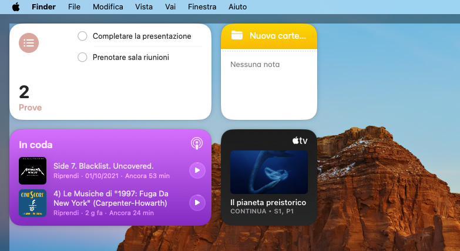The width and height of the screenshot is (460, 251).
Task: Play 'Side 7. Blacklist. Uncovered.' episode
Action: [197, 170]
